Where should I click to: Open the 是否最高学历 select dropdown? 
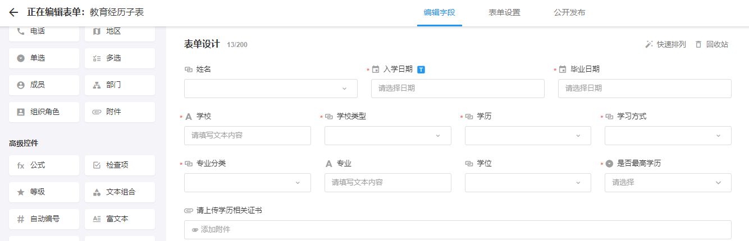pyautogui.click(x=668, y=183)
